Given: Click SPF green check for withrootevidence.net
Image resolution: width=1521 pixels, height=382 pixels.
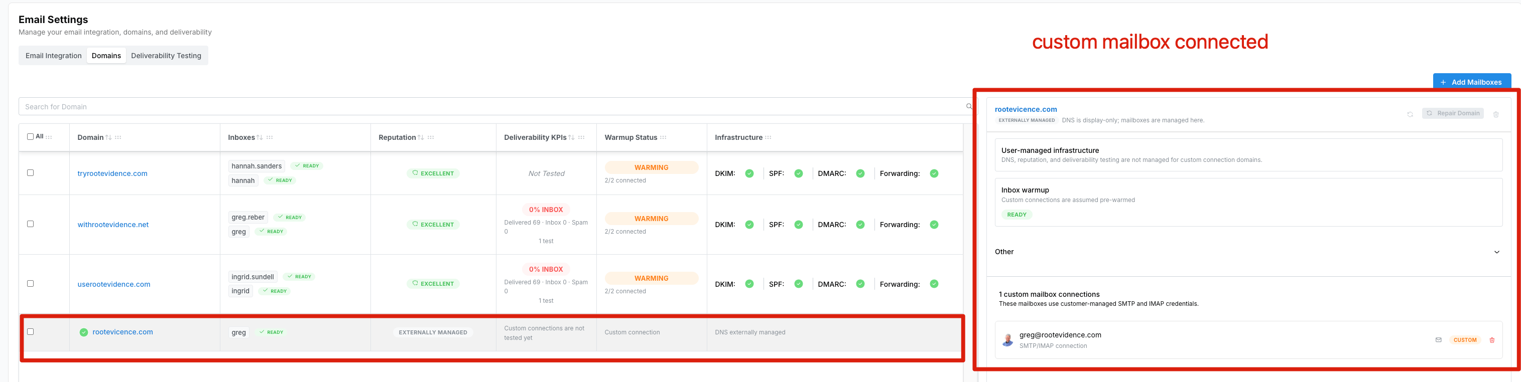Looking at the screenshot, I should coord(798,225).
